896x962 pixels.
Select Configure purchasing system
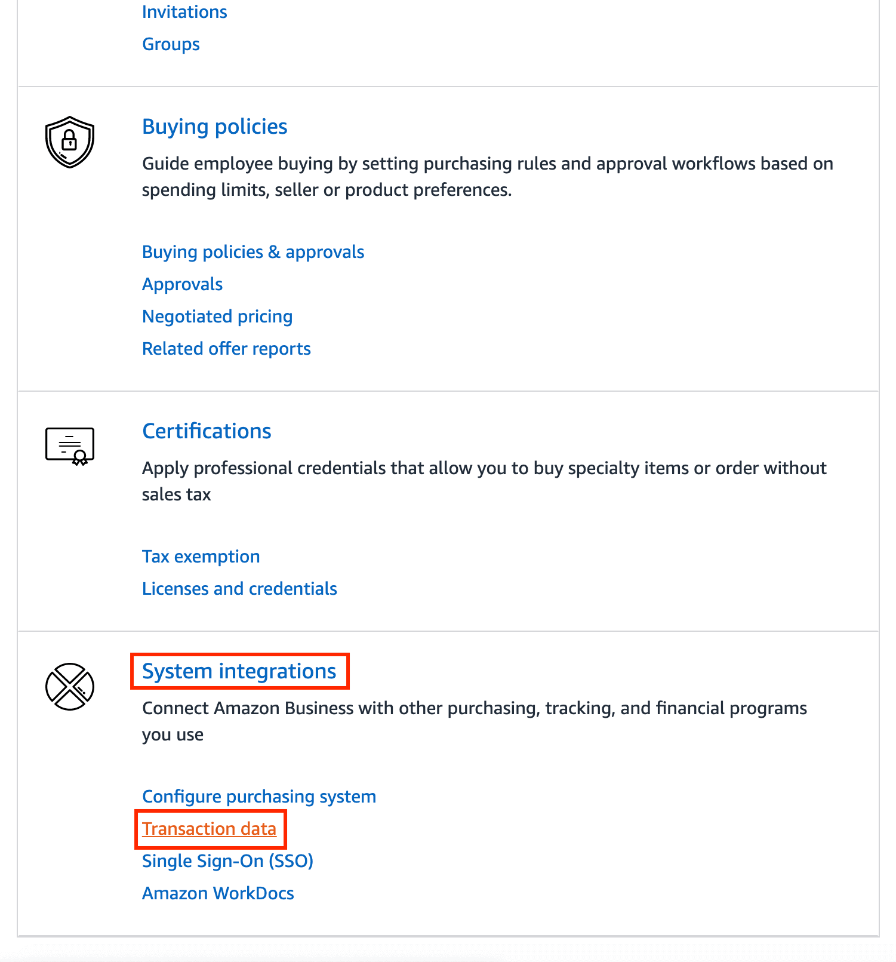[258, 796]
